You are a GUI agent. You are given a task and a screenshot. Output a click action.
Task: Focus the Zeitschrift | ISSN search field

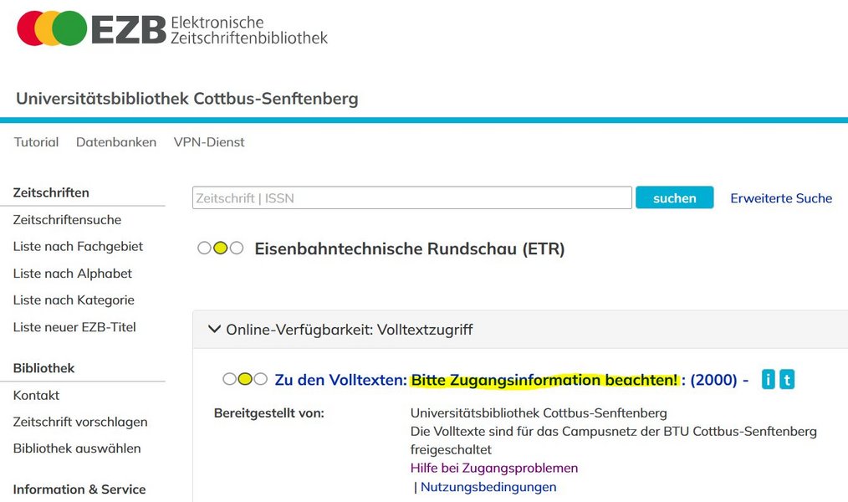click(x=411, y=198)
